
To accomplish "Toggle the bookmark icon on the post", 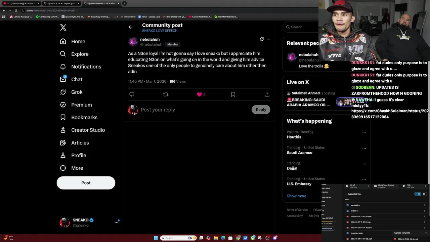I will pyautogui.click(x=233, y=94).
